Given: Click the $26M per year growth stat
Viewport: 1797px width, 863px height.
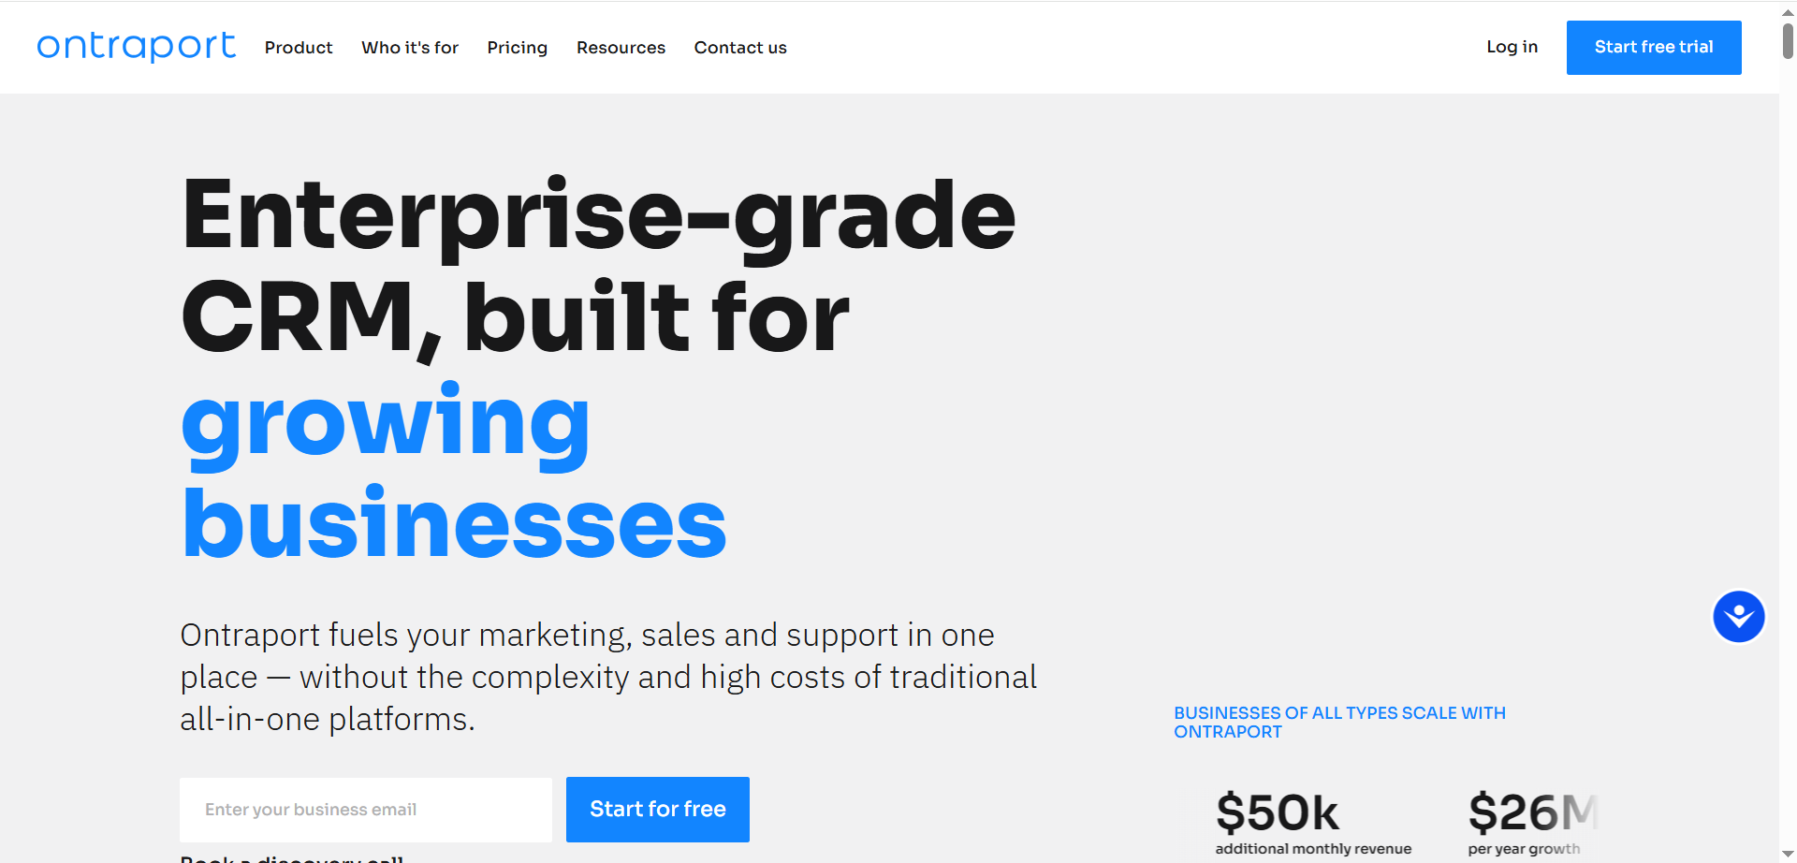Looking at the screenshot, I should (x=1531, y=823).
